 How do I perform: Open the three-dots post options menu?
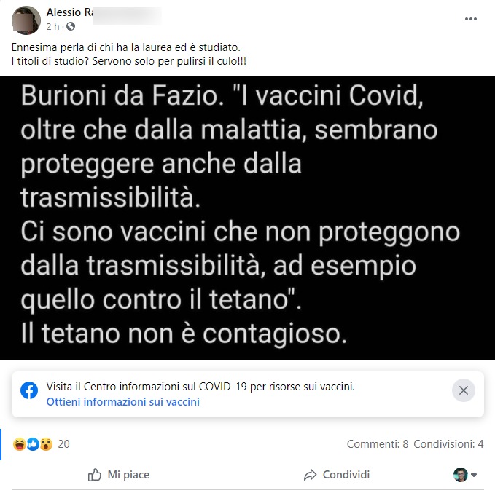click(x=470, y=19)
